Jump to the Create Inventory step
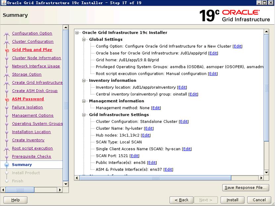 tap(28, 140)
